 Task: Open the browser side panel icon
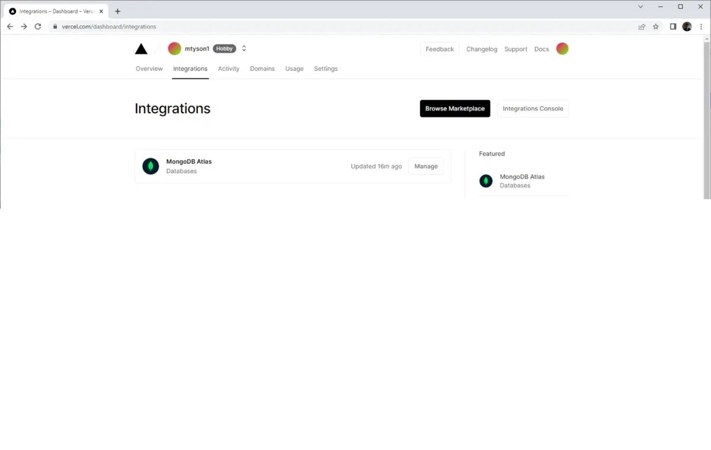tap(673, 27)
